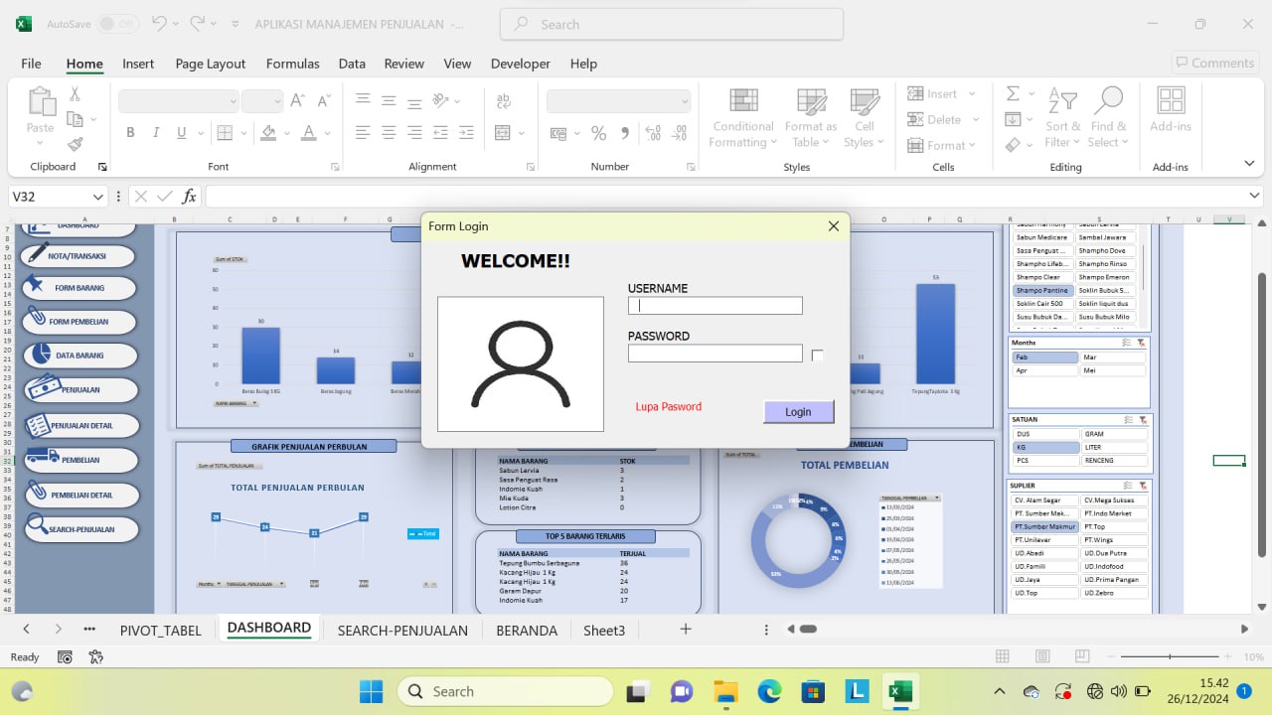Open the Formulas ribbon tab
Image resolution: width=1272 pixels, height=715 pixels.
292,64
